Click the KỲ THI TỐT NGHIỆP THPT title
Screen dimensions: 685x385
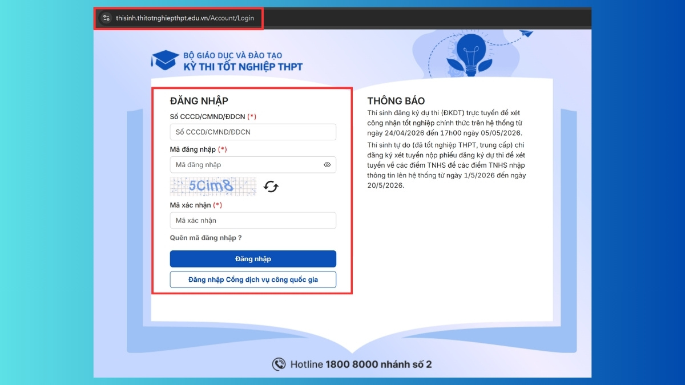pyautogui.click(x=243, y=67)
